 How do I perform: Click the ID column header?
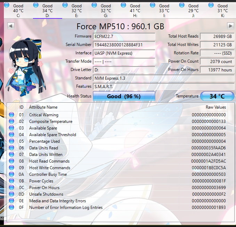[x=21, y=107]
